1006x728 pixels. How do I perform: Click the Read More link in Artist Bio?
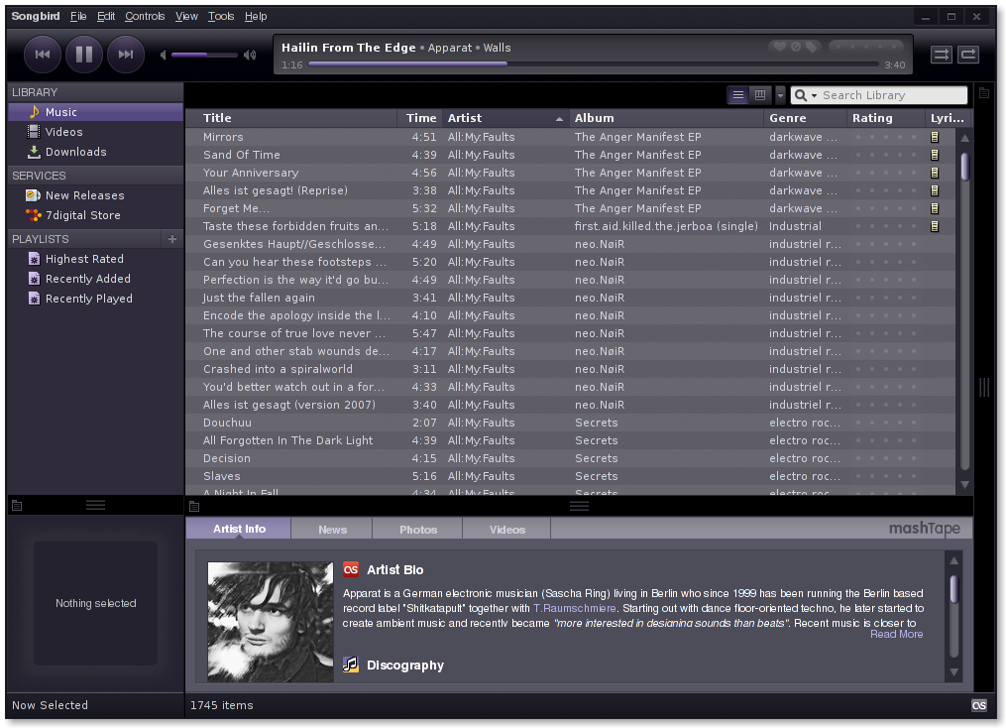pos(896,634)
